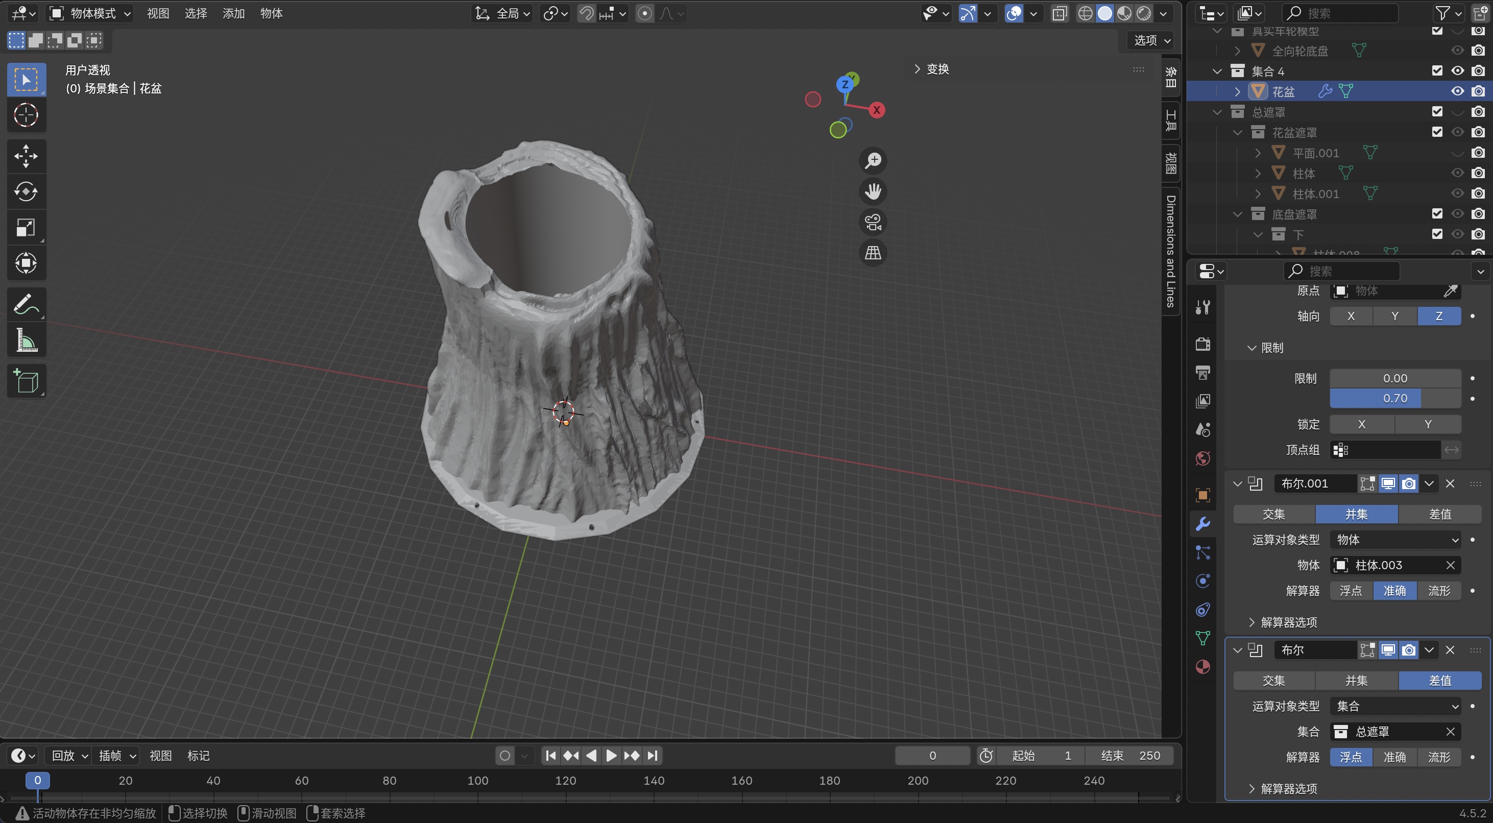Open the 物体模式 mode dropdown
Image resolution: width=1493 pixels, height=823 pixels.
90,13
